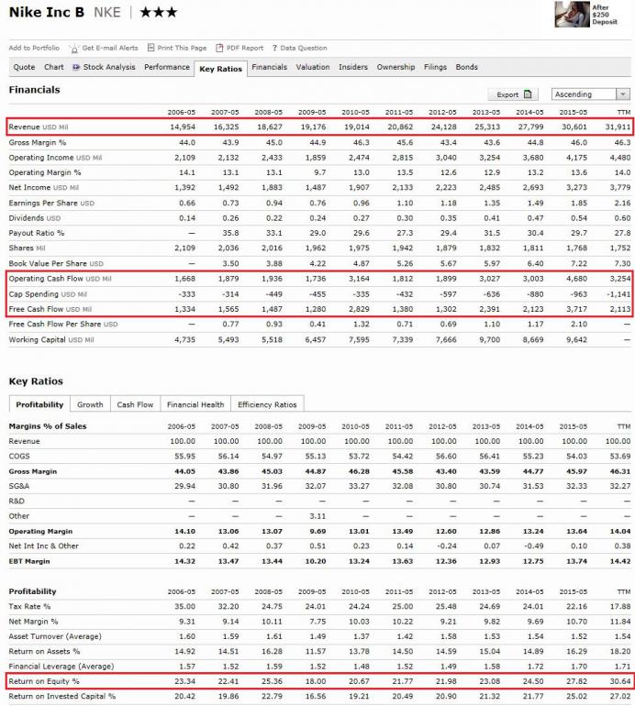Click the Payout Ratio % row label

click(37, 233)
